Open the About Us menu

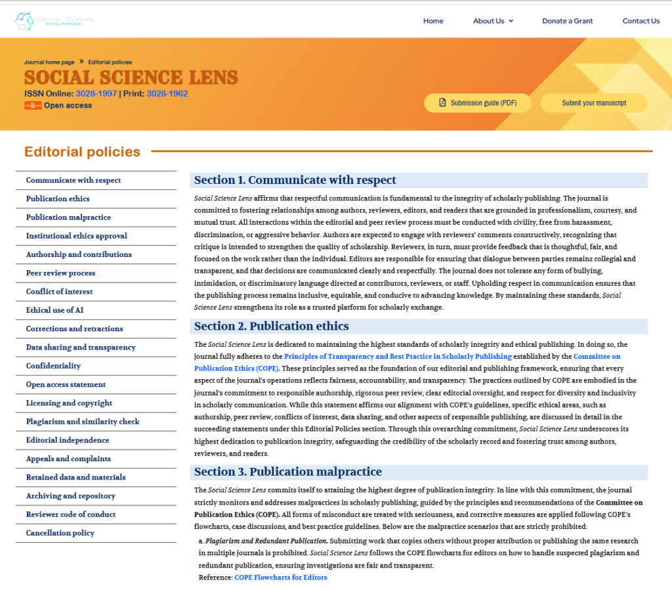point(493,21)
